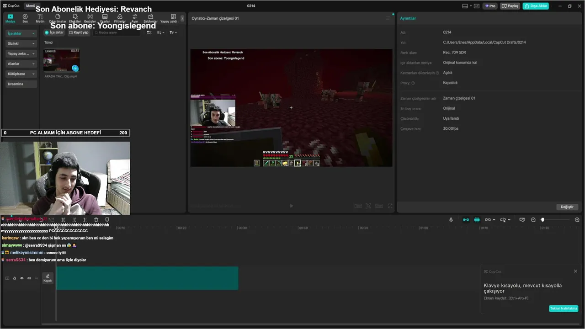This screenshot has height=329, width=585.
Task: Expand the Yapay zeka sidebar section
Action: 21,53
